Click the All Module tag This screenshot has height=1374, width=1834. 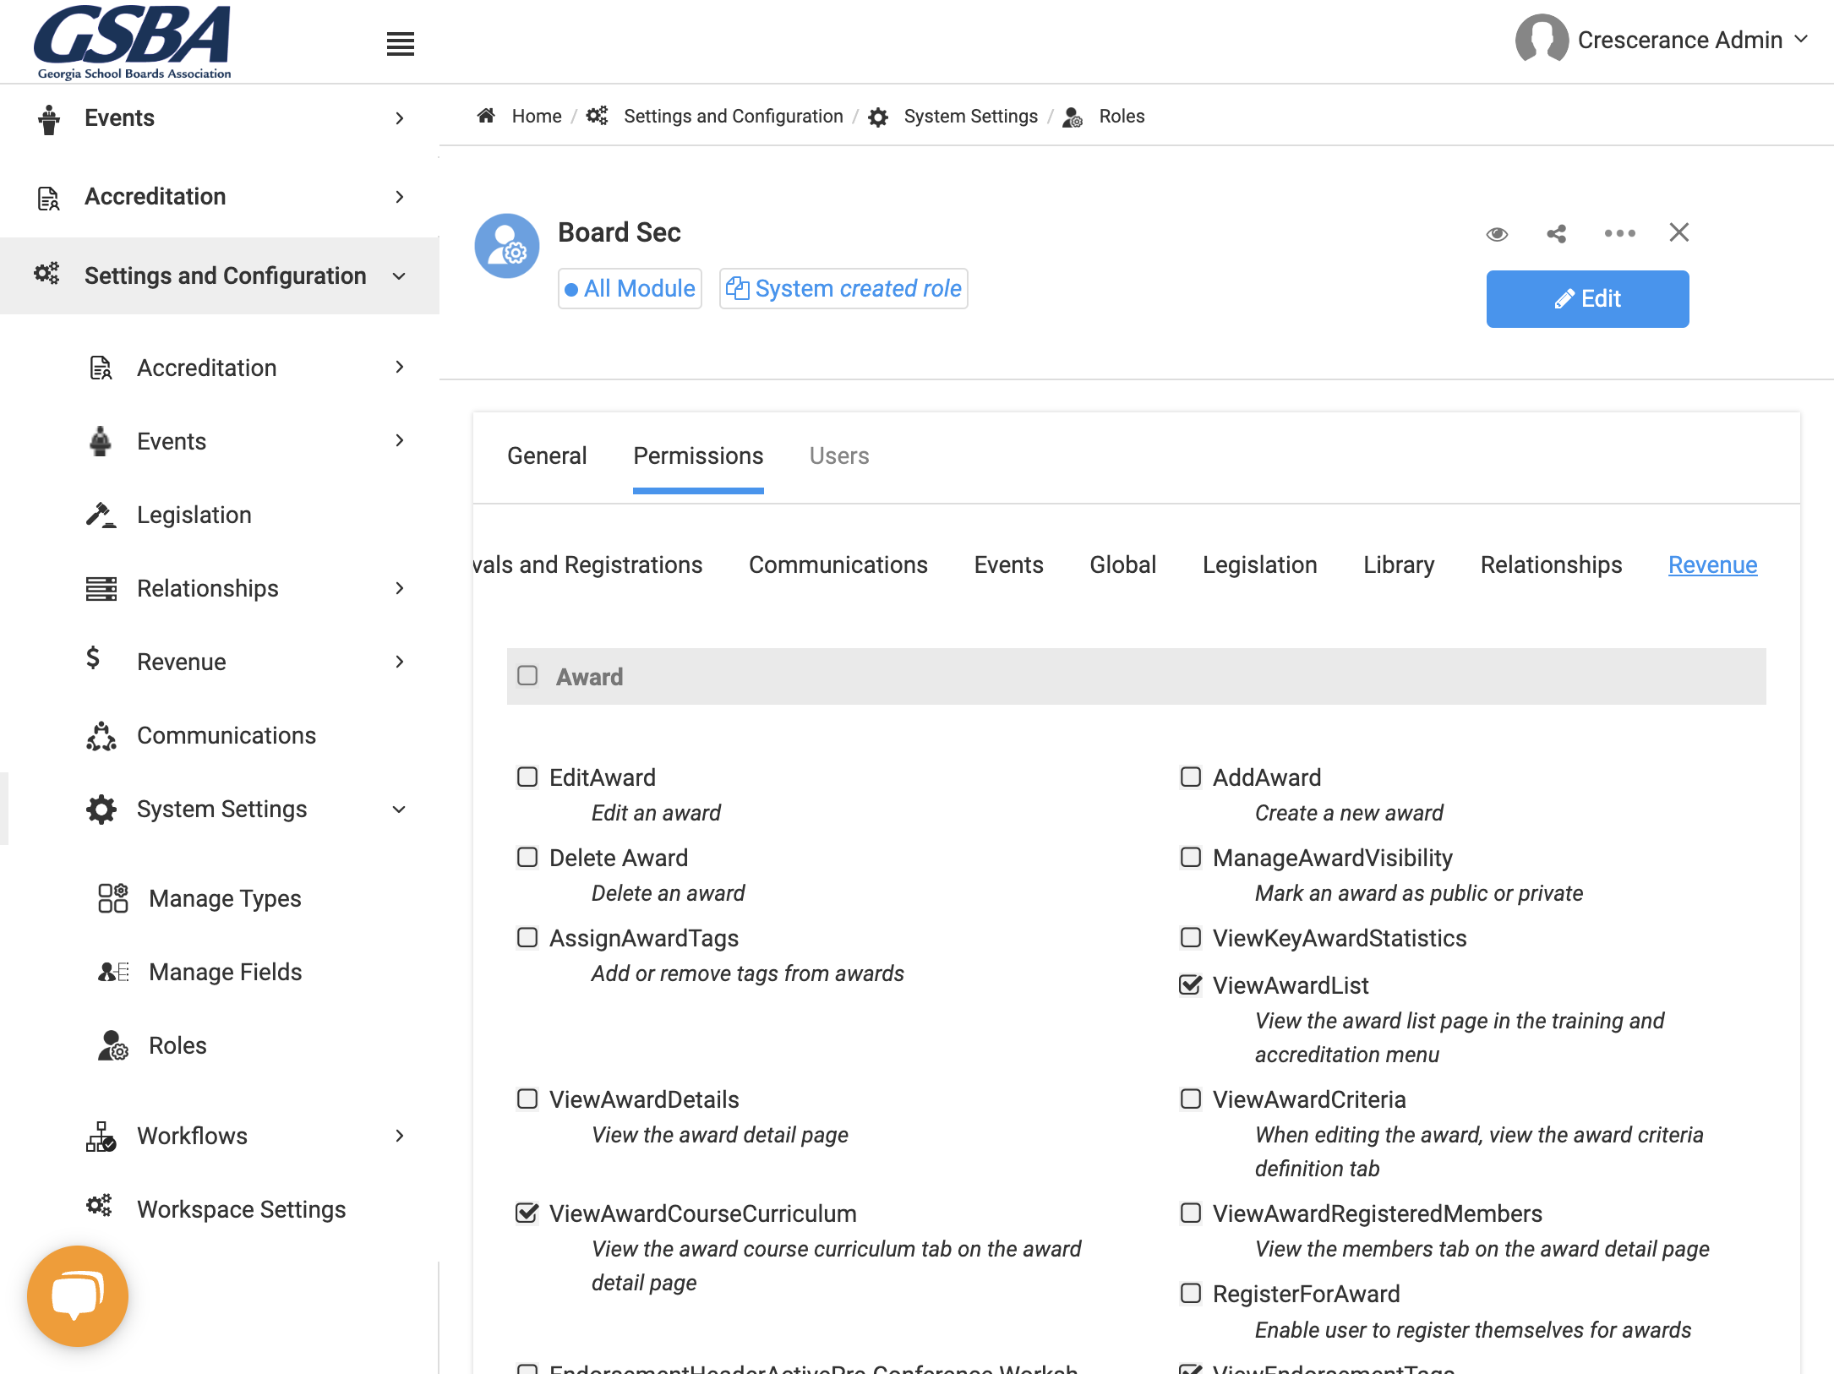coord(630,288)
